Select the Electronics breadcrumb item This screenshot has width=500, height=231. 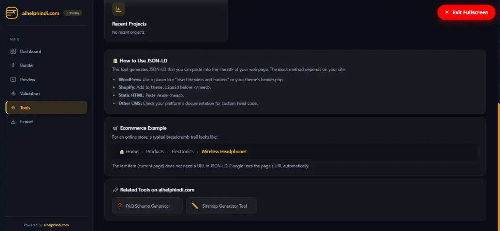[x=182, y=152]
